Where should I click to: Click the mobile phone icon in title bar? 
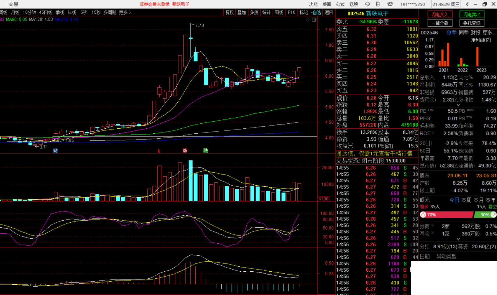pyautogui.click(x=378, y=4)
